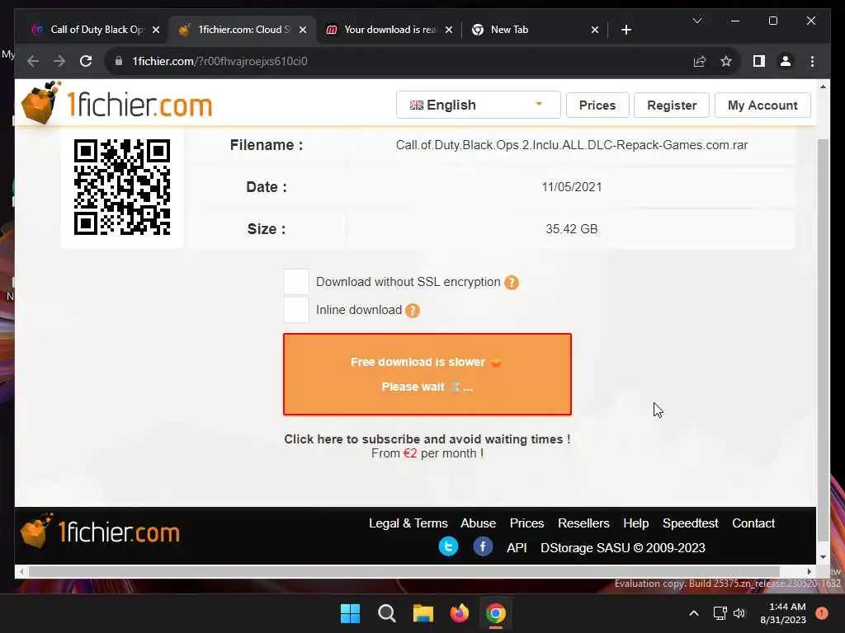The width and height of the screenshot is (845, 633).
Task: Click the padlock site info icon
Action: click(x=119, y=61)
